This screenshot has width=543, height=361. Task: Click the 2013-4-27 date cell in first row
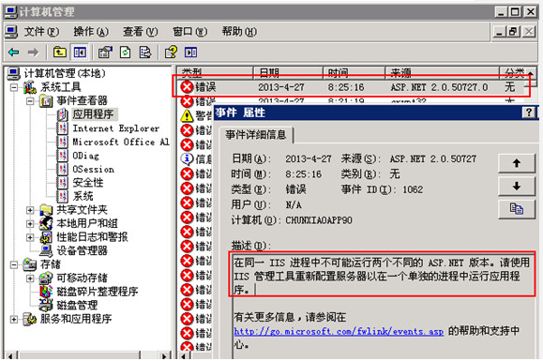280,87
